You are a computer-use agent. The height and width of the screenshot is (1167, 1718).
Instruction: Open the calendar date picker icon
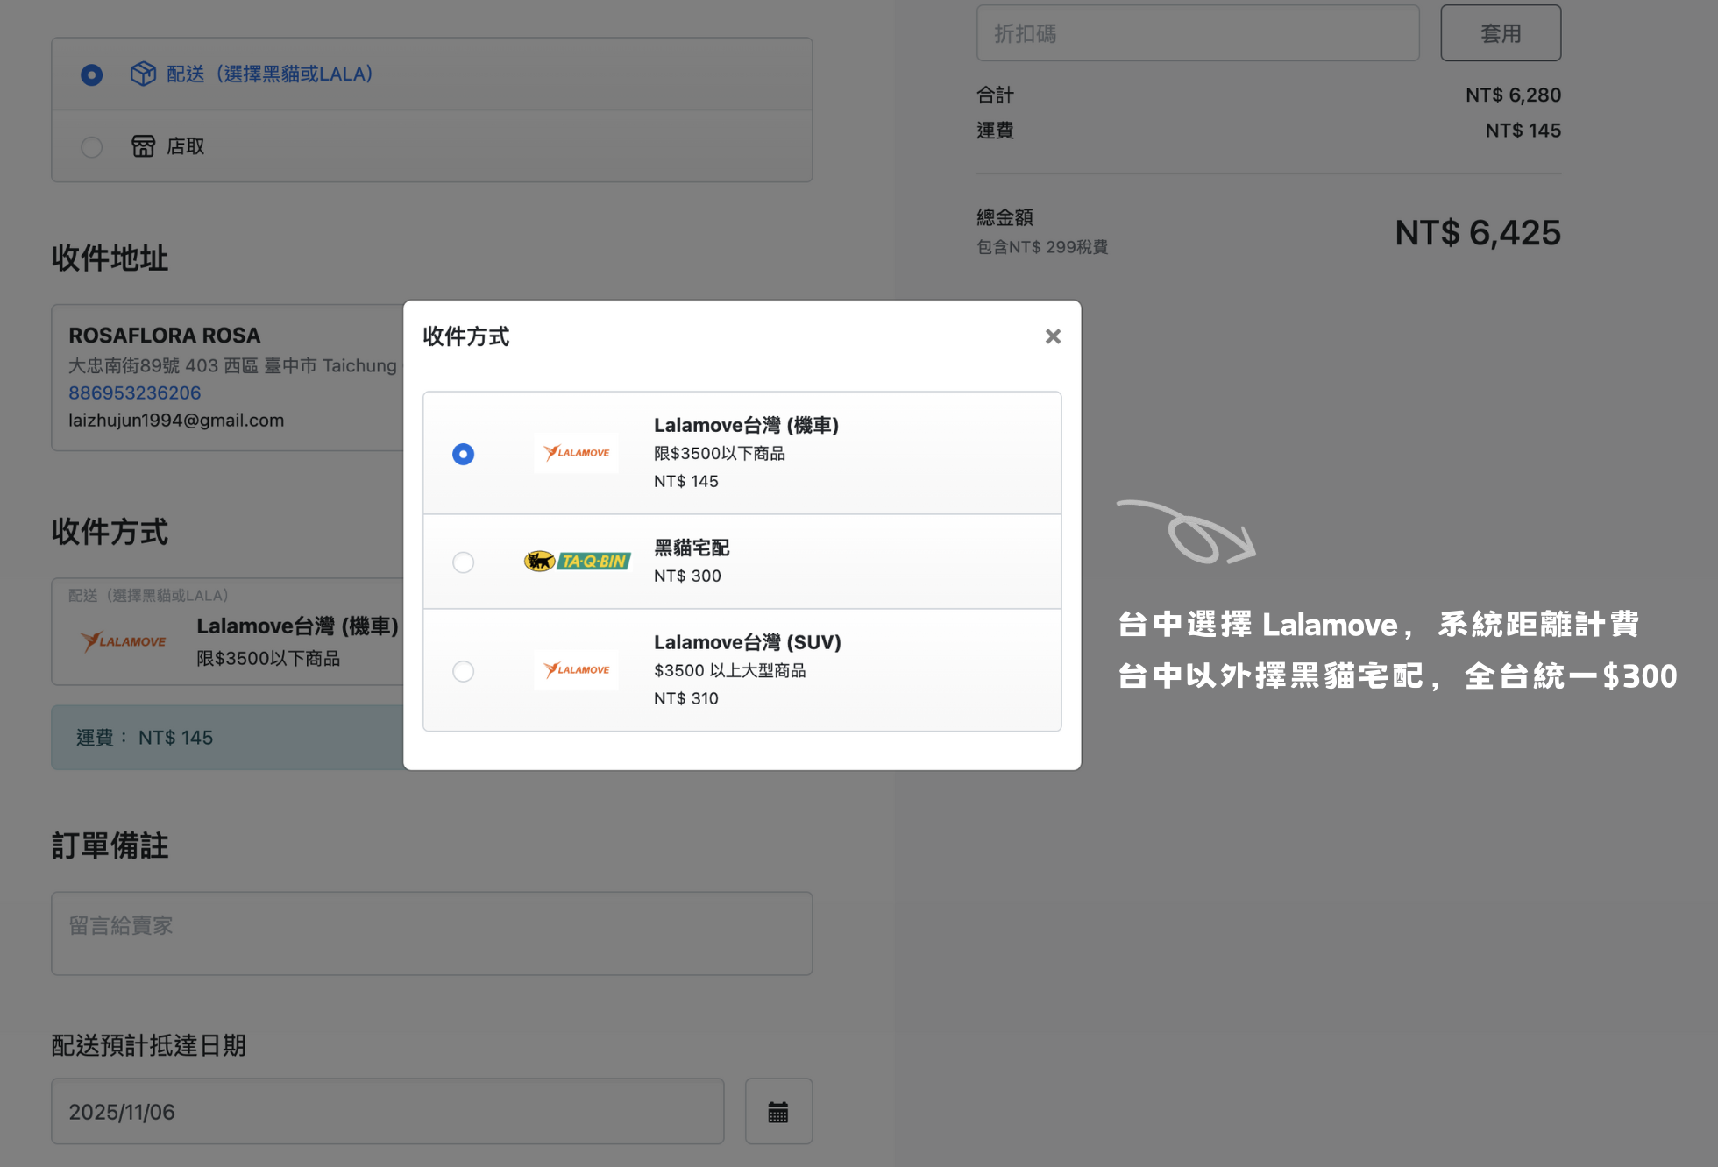[777, 1112]
